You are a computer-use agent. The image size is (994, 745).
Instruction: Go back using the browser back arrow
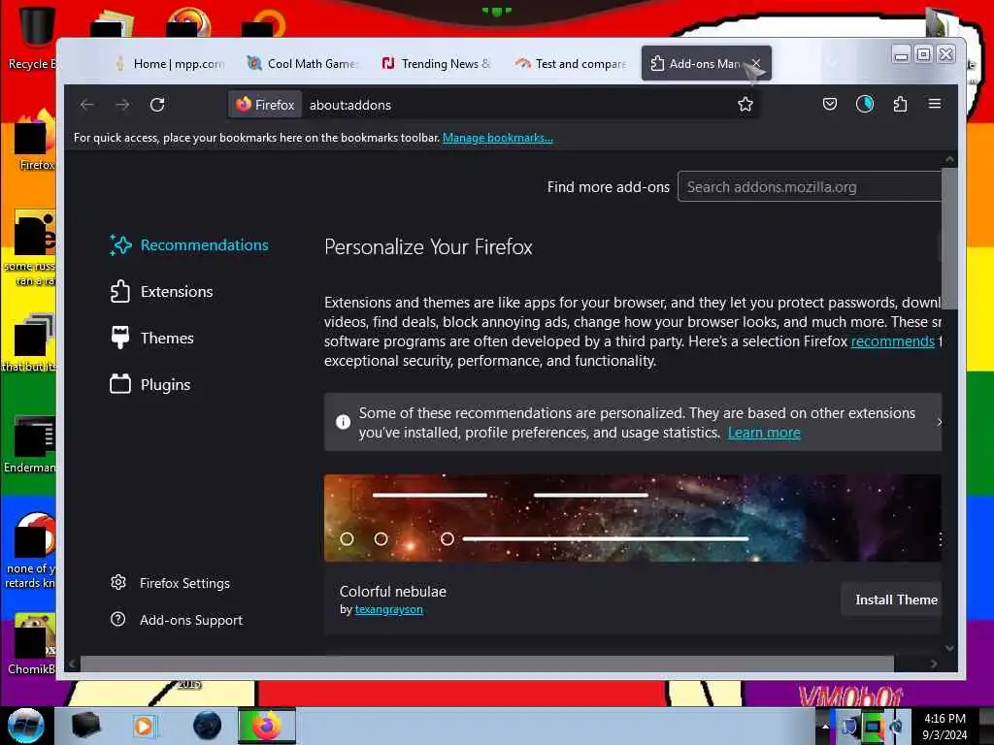pyautogui.click(x=86, y=105)
